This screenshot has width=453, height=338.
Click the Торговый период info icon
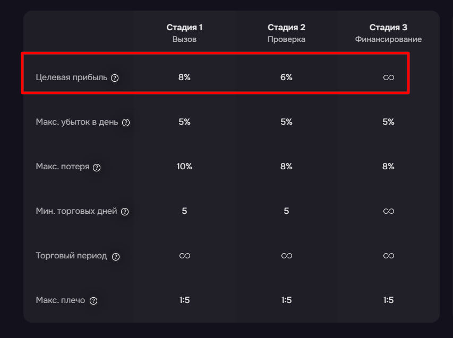[116, 256]
